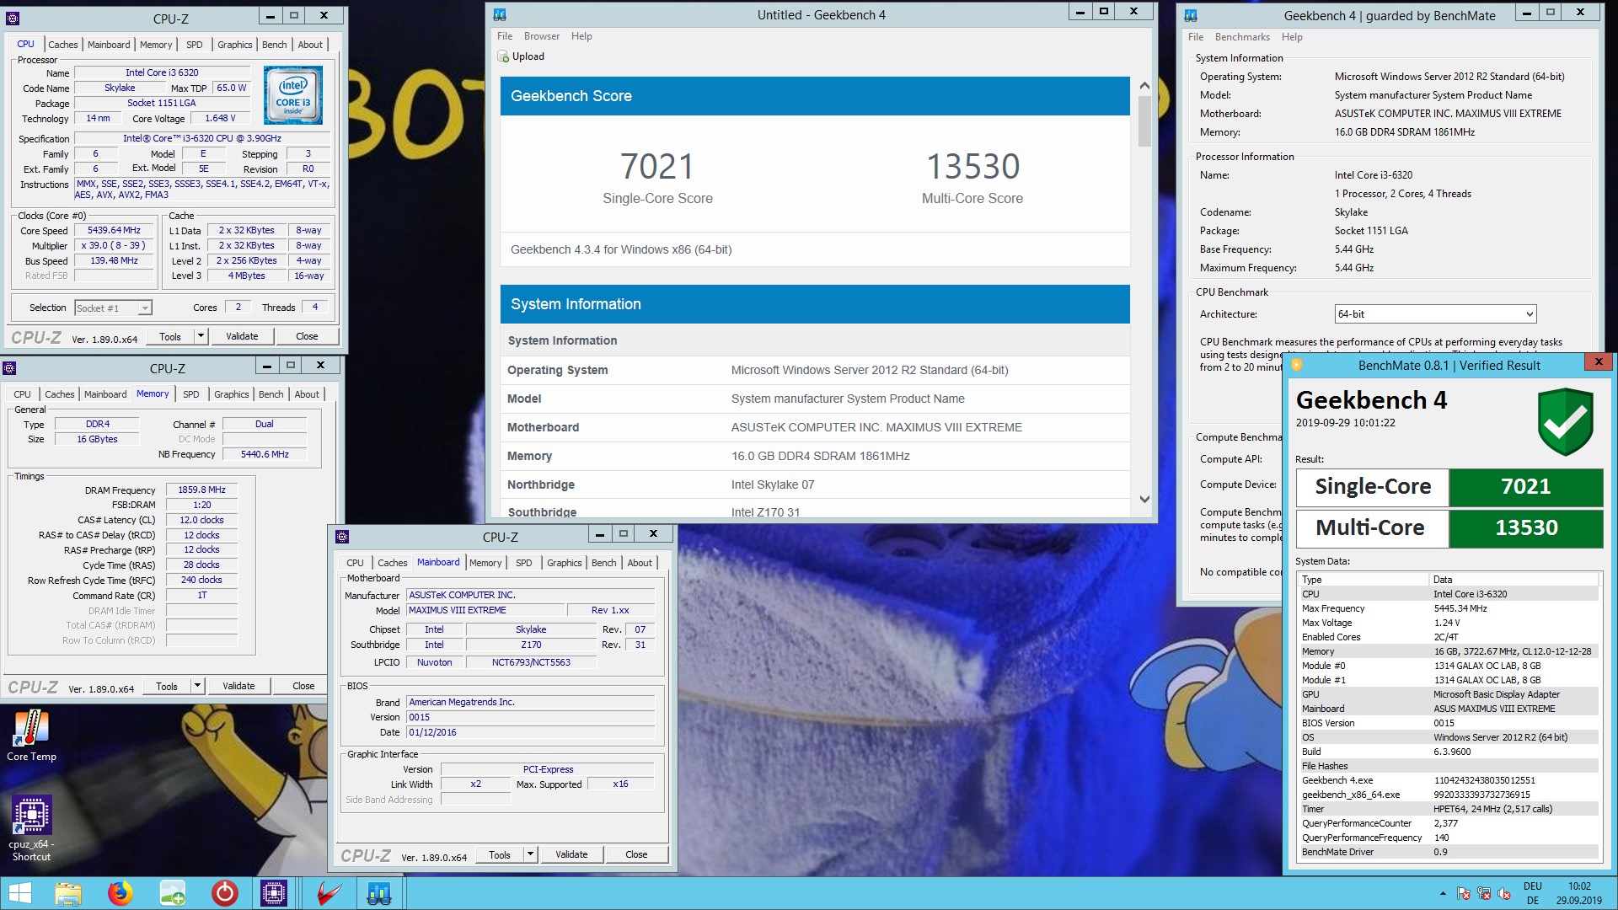Image resolution: width=1618 pixels, height=910 pixels.
Task: Click Close button in CPU-Z CPU window
Action: (x=307, y=336)
